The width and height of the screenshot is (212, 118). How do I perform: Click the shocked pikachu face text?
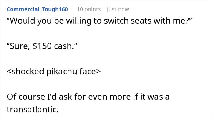pyautogui.click(x=54, y=71)
